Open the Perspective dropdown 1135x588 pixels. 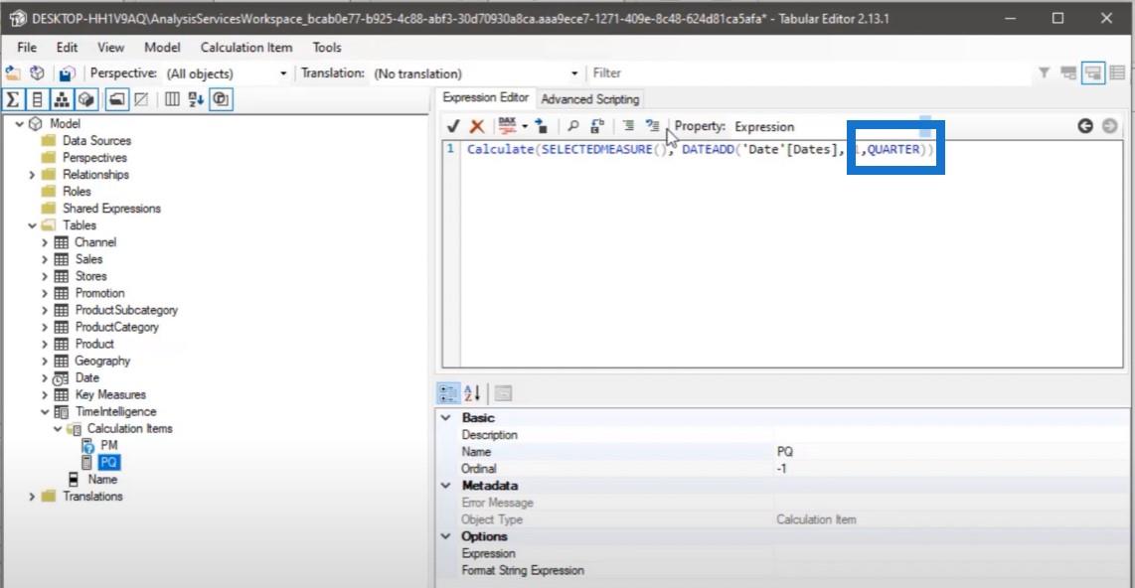tap(283, 73)
